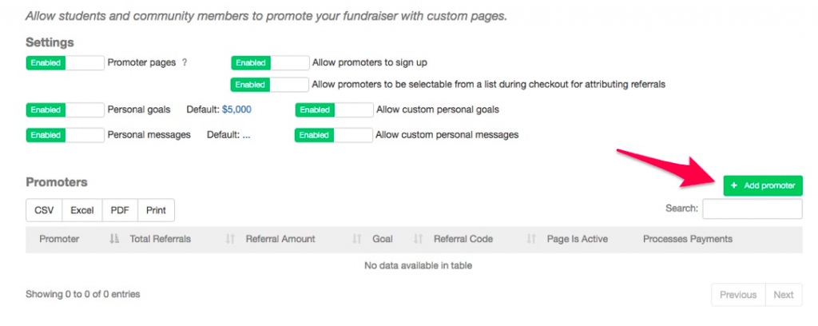This screenshot has width=818, height=326.
Task: Sort by Promoter column sort icon
Action: click(114, 239)
